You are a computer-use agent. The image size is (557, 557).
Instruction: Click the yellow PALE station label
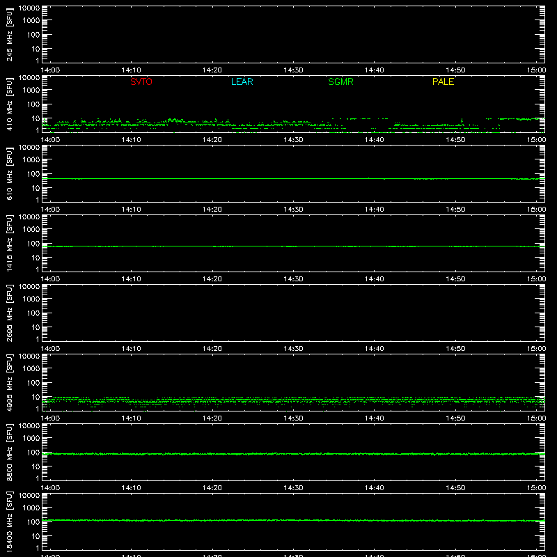(443, 81)
